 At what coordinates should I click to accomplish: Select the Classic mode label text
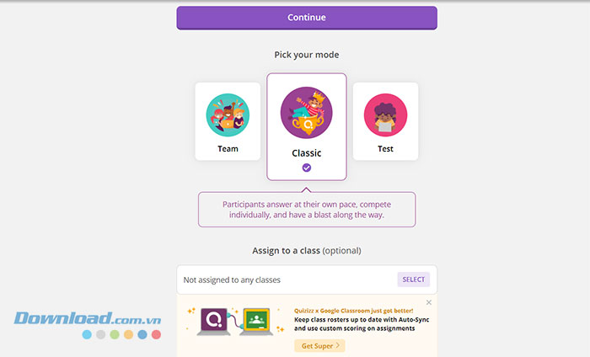[307, 153]
